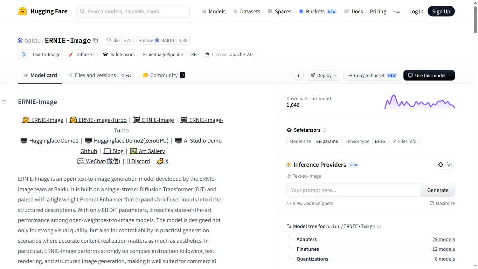
Task: Click the heart like button
Action: pos(113,40)
